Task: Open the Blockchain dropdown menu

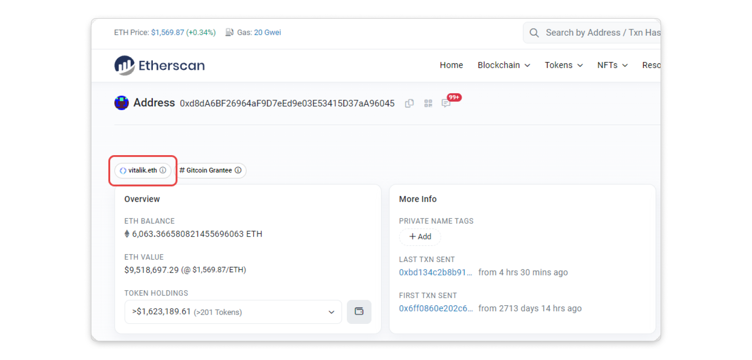Action: 504,65
